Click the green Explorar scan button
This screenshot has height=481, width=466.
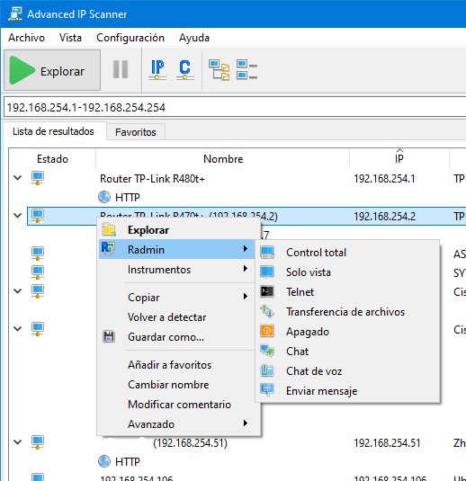click(52, 70)
